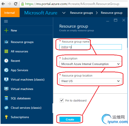The image size is (129, 126).
Task: Click the App Services globe icon
Action: [6, 70]
